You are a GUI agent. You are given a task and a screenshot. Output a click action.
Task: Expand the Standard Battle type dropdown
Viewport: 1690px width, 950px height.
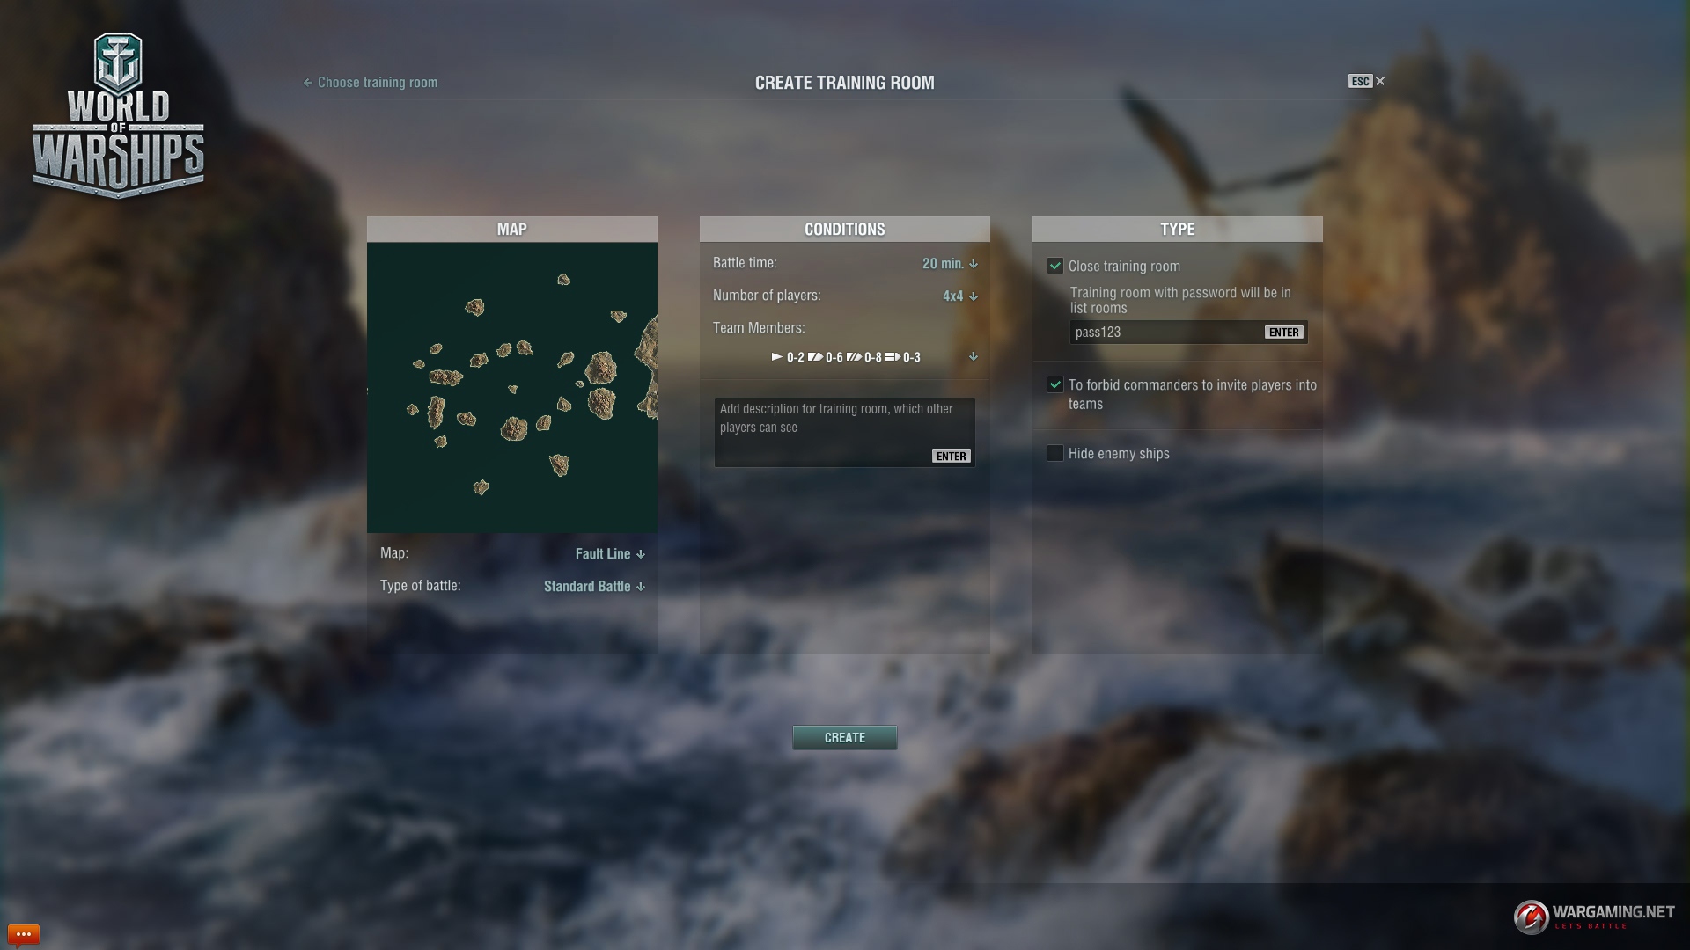coord(594,586)
